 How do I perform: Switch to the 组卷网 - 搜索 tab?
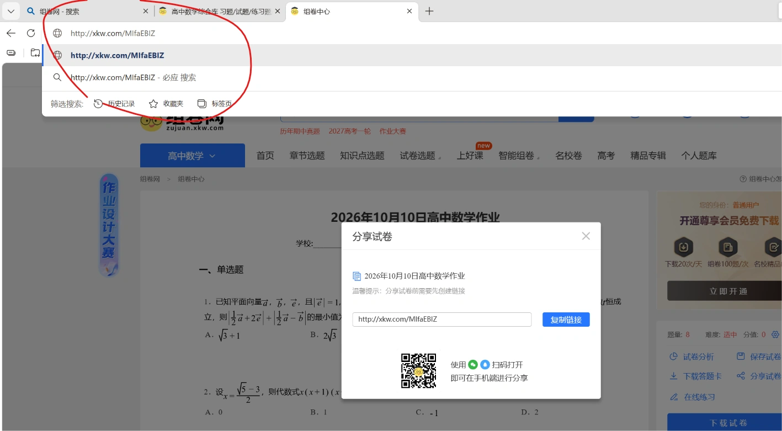point(87,11)
